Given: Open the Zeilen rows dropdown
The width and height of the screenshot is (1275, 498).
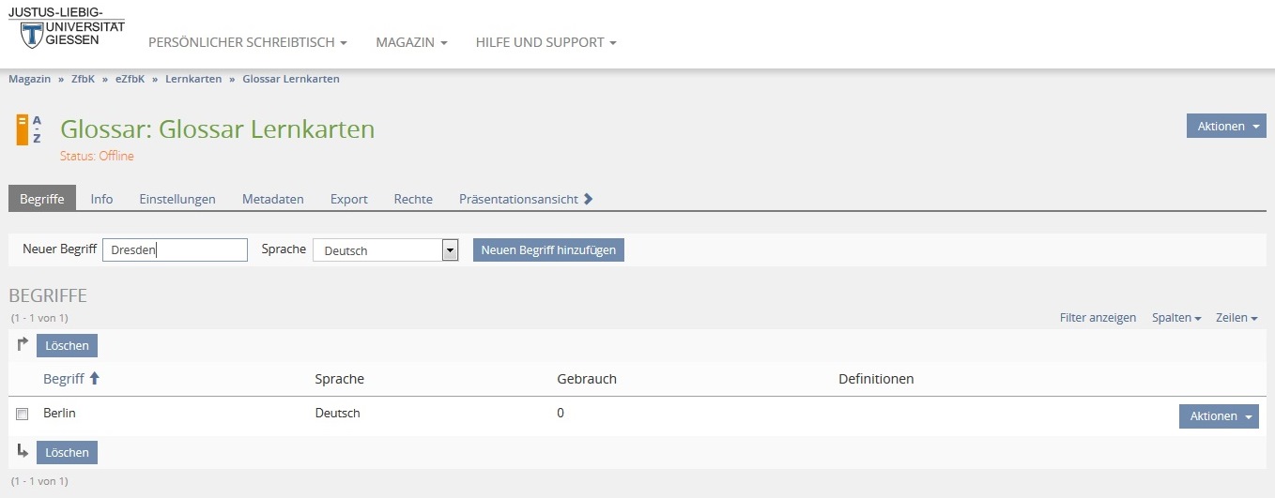Looking at the screenshot, I should (1237, 318).
